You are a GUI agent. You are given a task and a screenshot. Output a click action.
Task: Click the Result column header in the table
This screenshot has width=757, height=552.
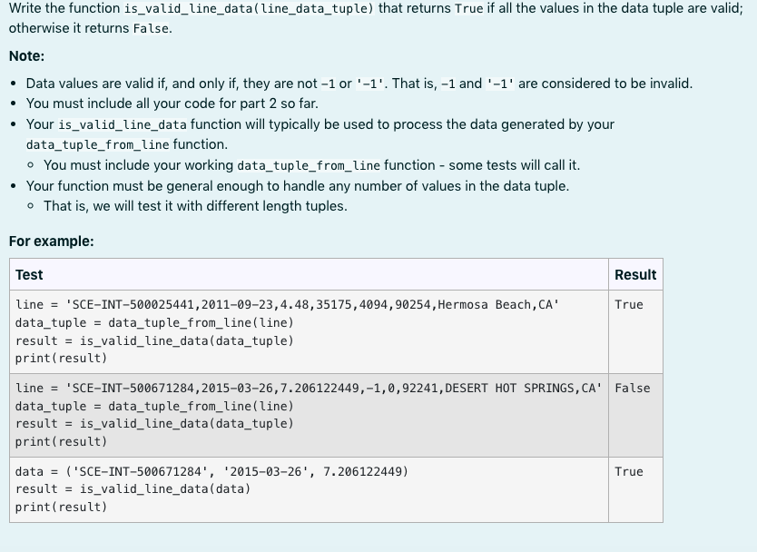coord(635,274)
